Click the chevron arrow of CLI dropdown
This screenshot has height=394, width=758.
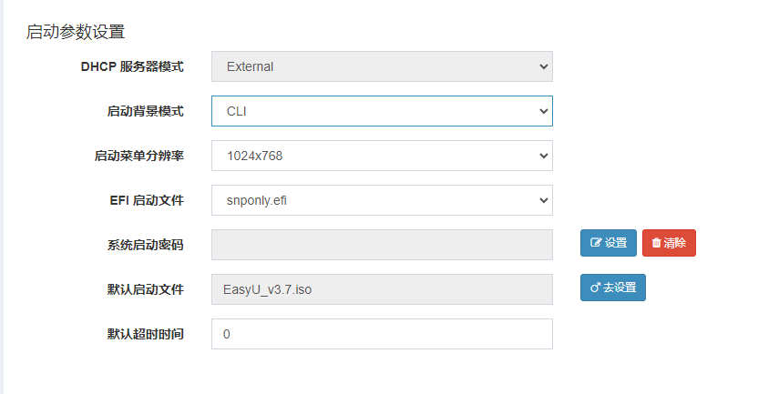point(543,111)
